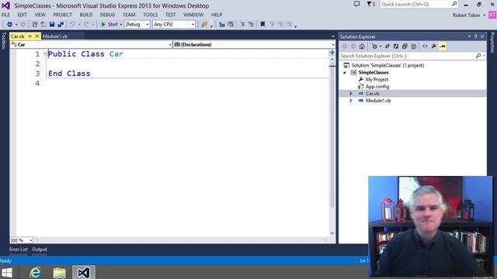Open the FILE menu

[x=5, y=15]
